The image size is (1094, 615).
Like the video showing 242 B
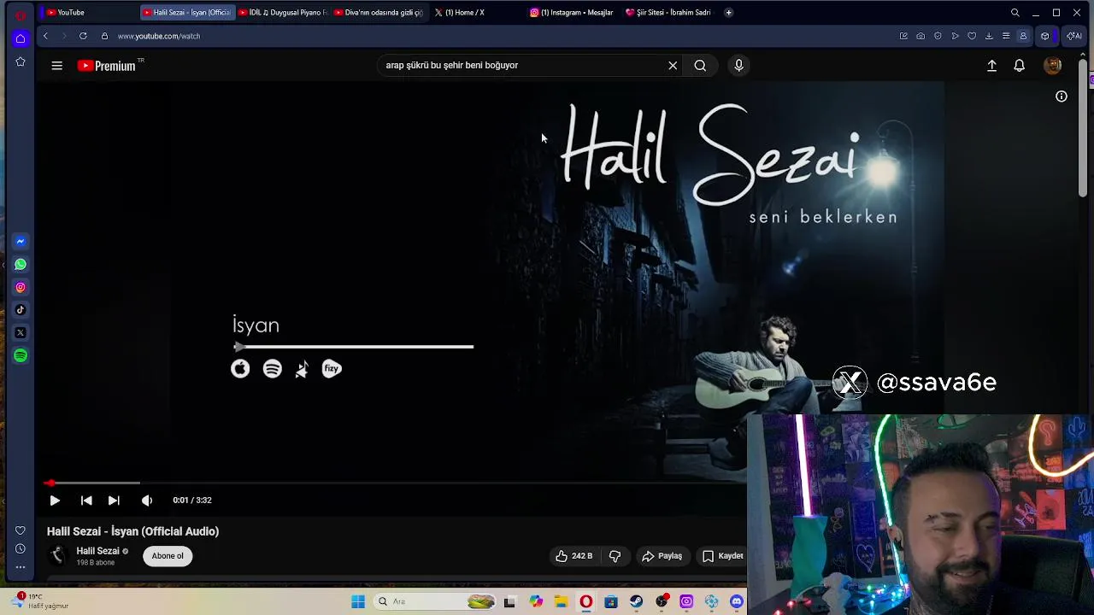click(x=574, y=556)
